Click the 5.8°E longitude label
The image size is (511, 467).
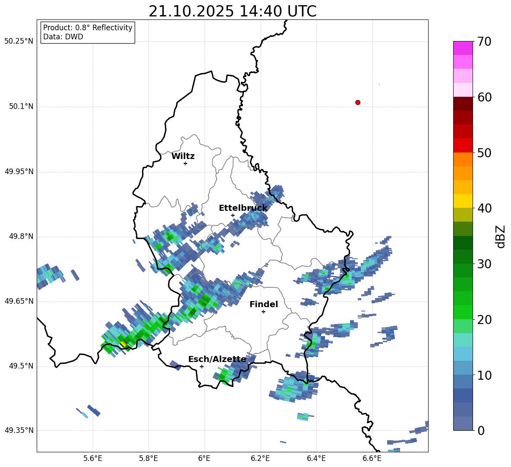[x=148, y=458]
